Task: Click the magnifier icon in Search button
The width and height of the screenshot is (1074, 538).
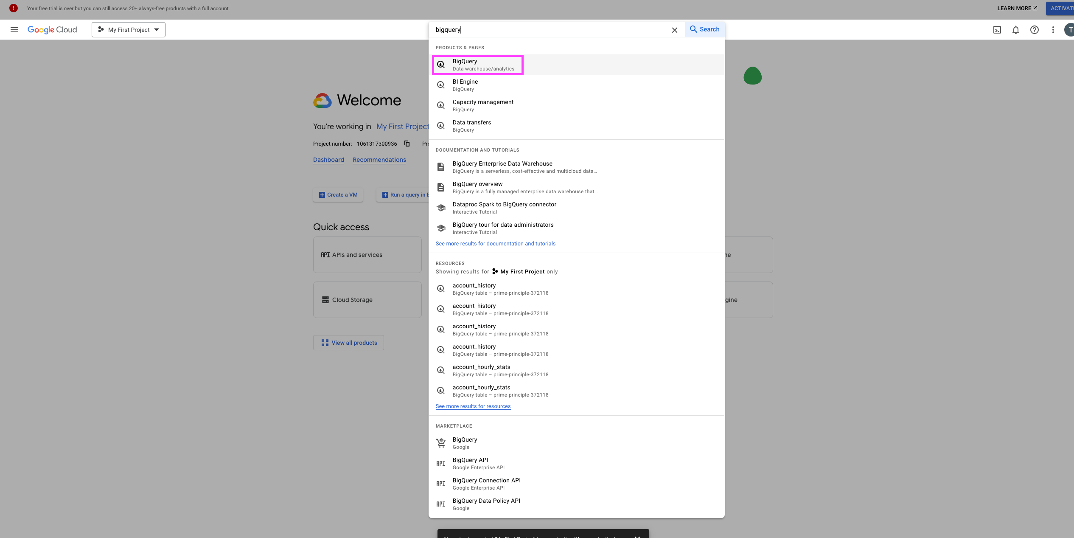Action: pyautogui.click(x=693, y=29)
